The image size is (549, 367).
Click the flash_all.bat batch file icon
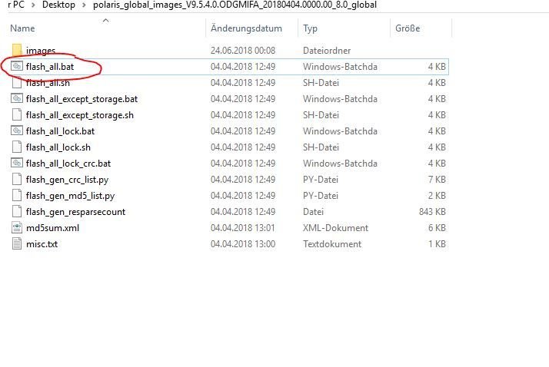16,66
